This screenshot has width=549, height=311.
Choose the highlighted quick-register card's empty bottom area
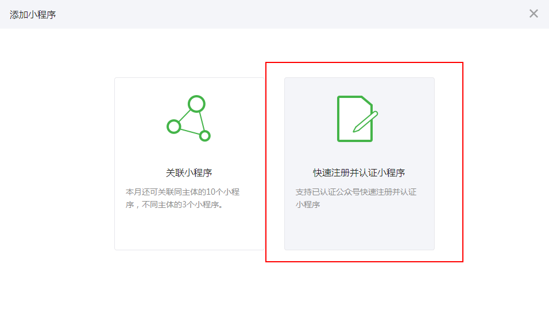click(359, 232)
